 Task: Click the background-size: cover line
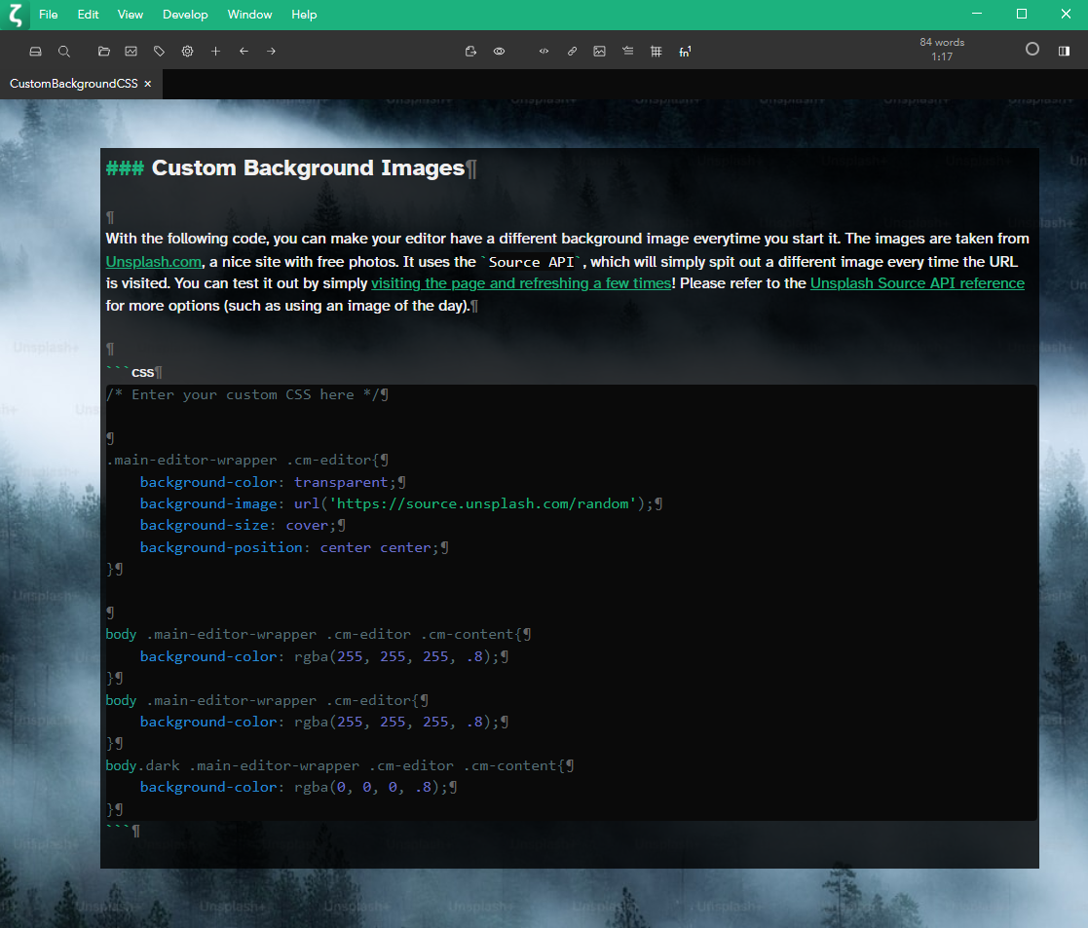[238, 526]
